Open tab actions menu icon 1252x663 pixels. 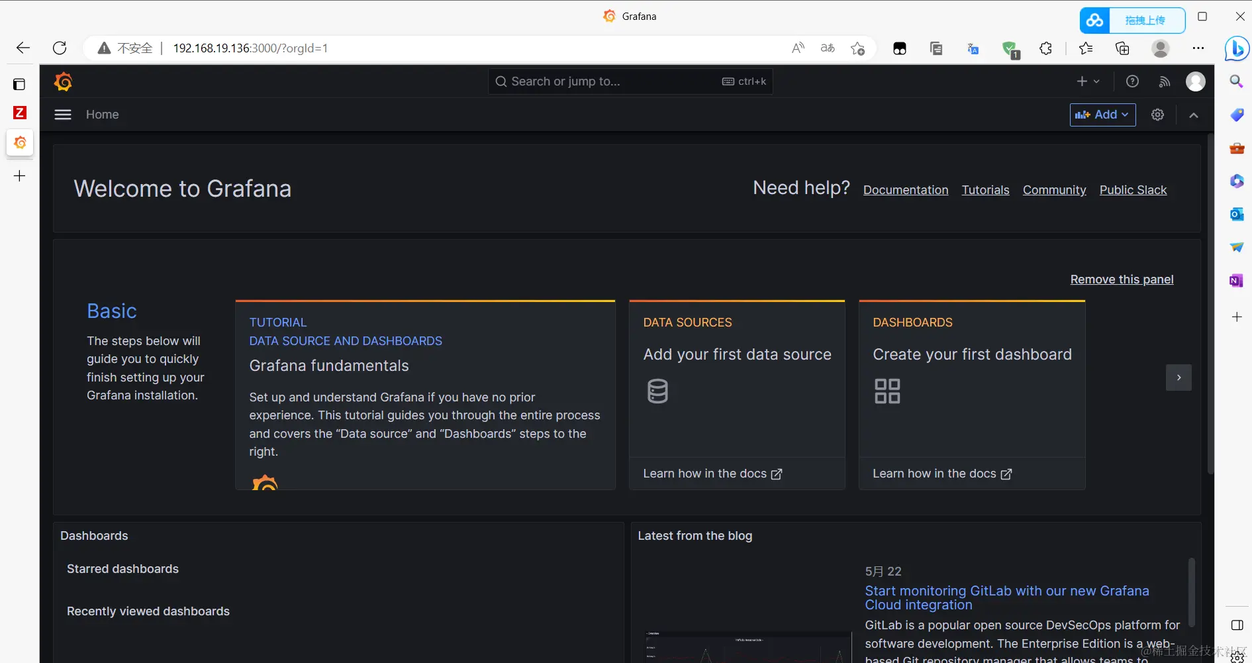point(19,84)
